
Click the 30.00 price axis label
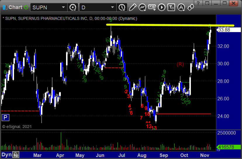click(223, 64)
